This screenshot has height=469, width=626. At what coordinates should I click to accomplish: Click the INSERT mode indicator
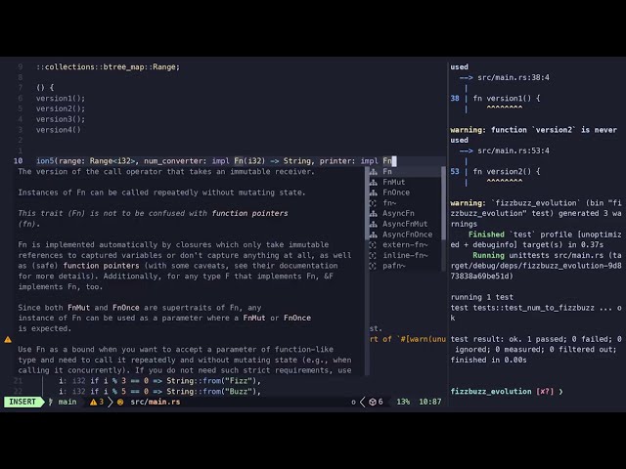[x=22, y=402]
